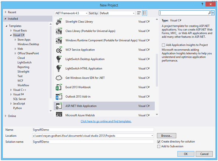Click the Name input field
This screenshot has width=218, height=161.
tap(93, 130)
